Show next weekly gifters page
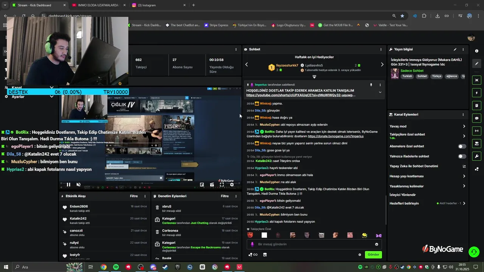 (x=382, y=65)
